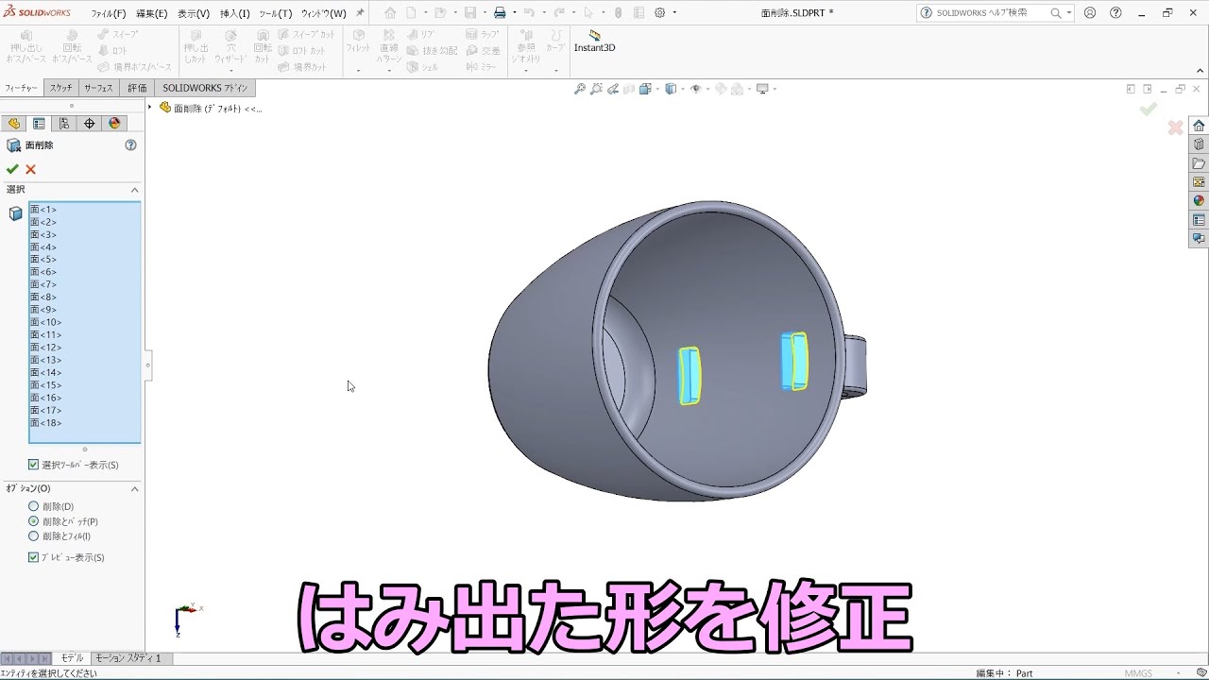Viewport: 1209px width, 680px height.
Task: Cancel the 面削除 feature with red X
Action: 30,169
